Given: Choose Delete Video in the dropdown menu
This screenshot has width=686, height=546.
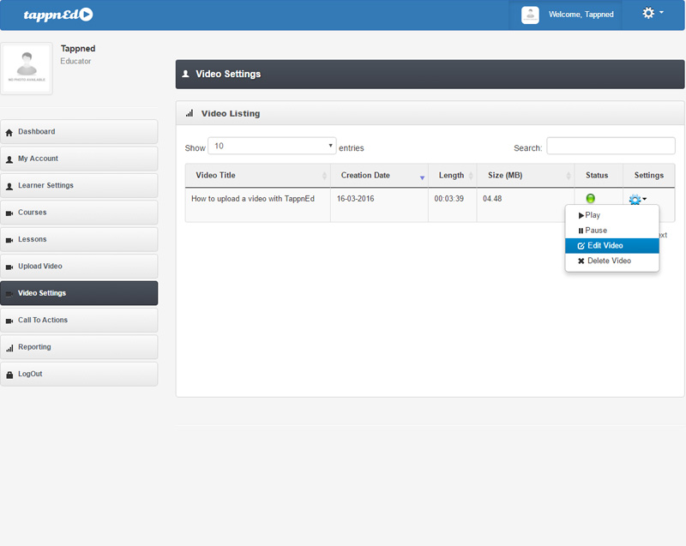Looking at the screenshot, I should pyautogui.click(x=609, y=261).
